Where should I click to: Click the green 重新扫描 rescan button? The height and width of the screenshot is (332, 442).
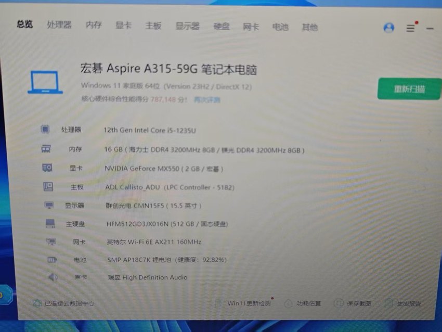point(409,89)
